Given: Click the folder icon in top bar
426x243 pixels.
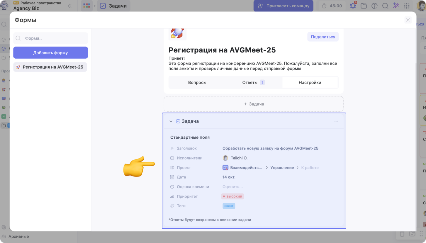Looking at the screenshot, I should [364, 6].
